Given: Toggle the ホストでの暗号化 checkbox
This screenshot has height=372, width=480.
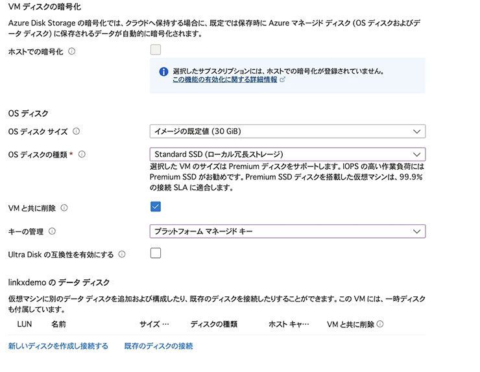Looking at the screenshot, I should pyautogui.click(x=156, y=50).
